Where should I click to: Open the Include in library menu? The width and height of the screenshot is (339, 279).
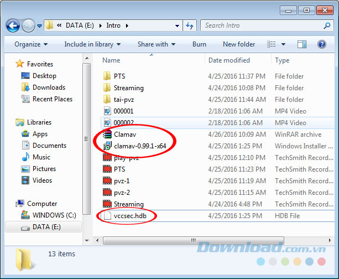[x=92, y=44]
